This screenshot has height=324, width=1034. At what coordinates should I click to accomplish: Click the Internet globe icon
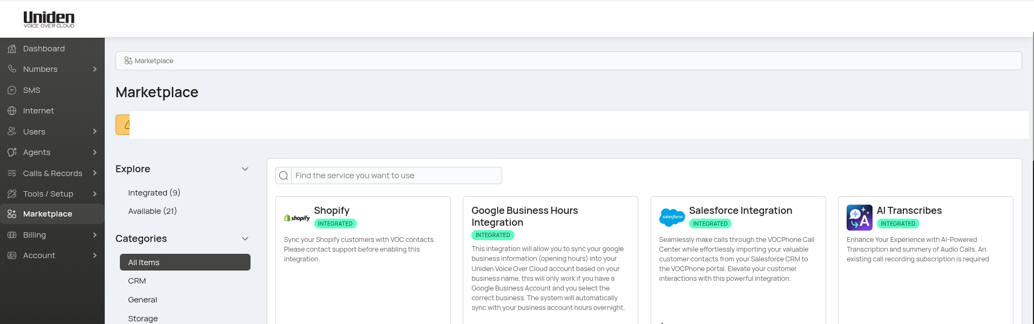pyautogui.click(x=12, y=111)
